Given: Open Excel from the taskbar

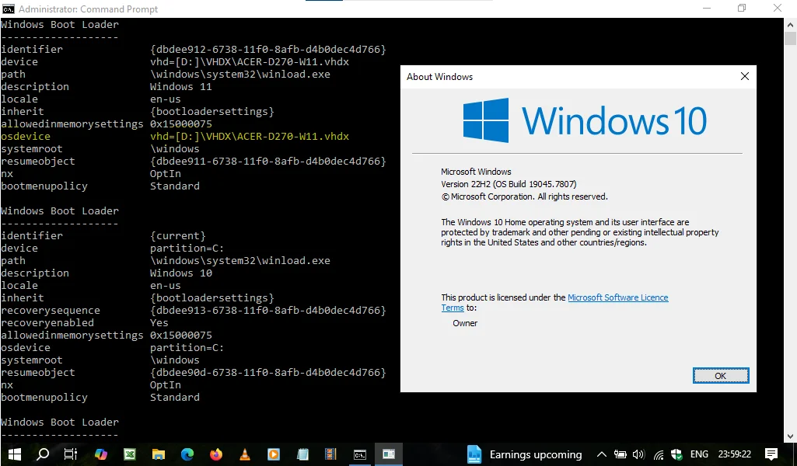Looking at the screenshot, I should coord(130,454).
